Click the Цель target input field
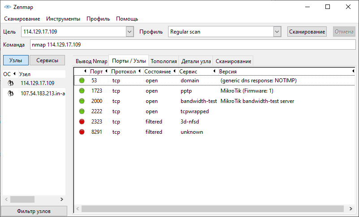 [x=74, y=32]
